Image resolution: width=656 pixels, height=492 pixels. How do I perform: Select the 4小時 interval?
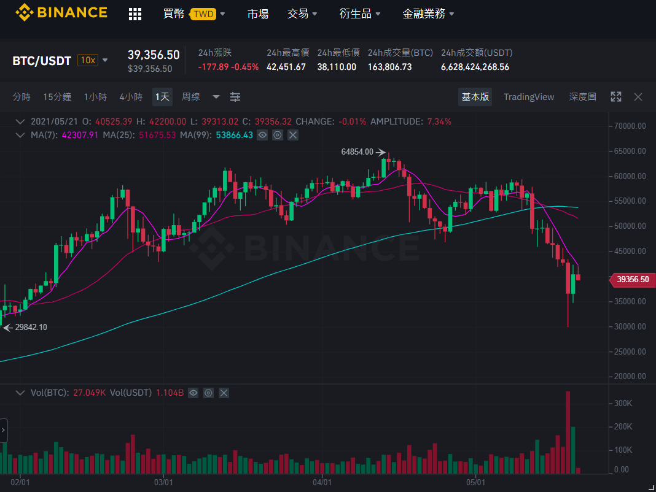[131, 97]
